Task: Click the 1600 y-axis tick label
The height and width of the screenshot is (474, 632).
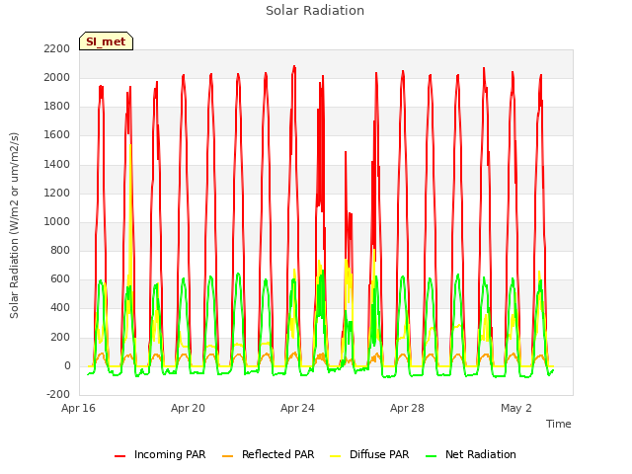Action: click(x=57, y=135)
